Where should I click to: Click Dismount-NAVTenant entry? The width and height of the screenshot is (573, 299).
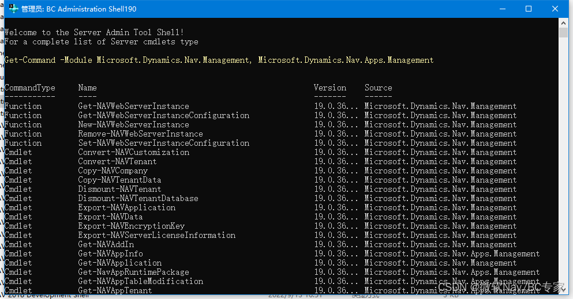tap(120, 189)
